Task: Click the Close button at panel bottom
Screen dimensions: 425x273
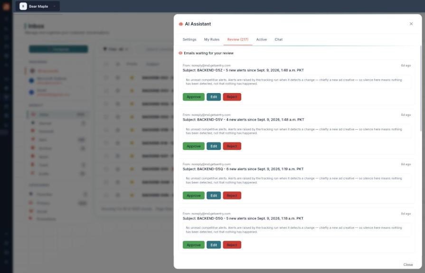Action: 408,264
